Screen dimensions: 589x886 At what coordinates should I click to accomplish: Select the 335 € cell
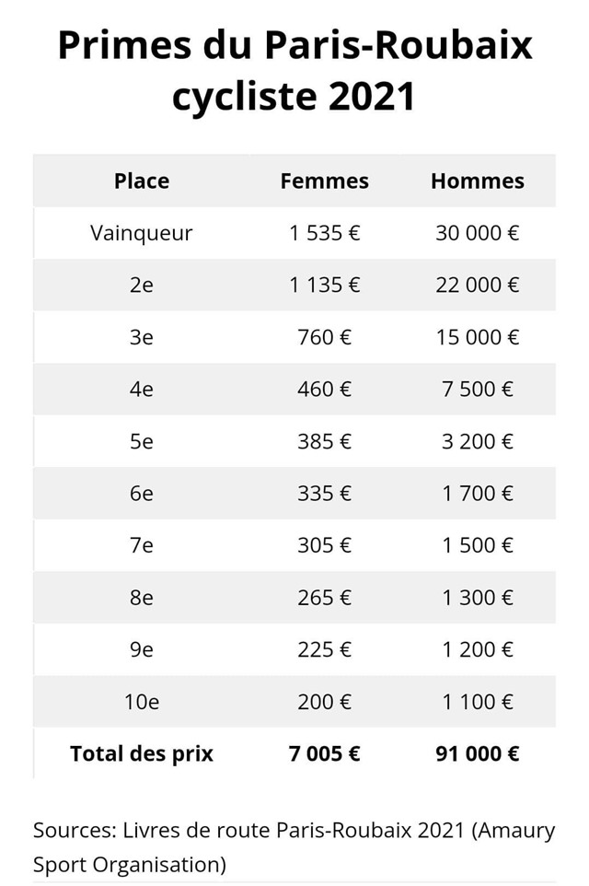(324, 494)
